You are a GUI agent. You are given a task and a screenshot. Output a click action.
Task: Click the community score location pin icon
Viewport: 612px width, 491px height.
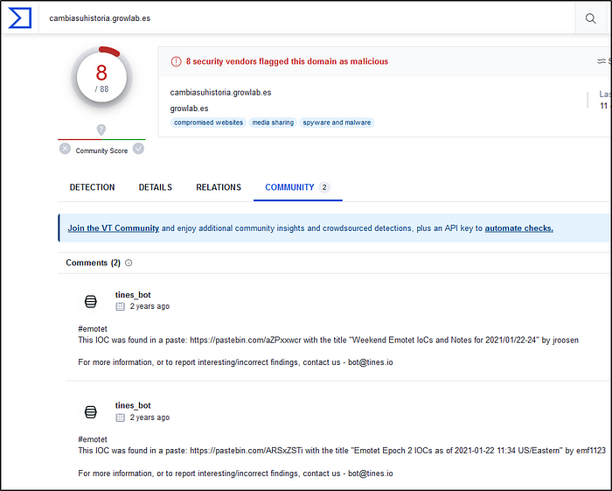[101, 130]
